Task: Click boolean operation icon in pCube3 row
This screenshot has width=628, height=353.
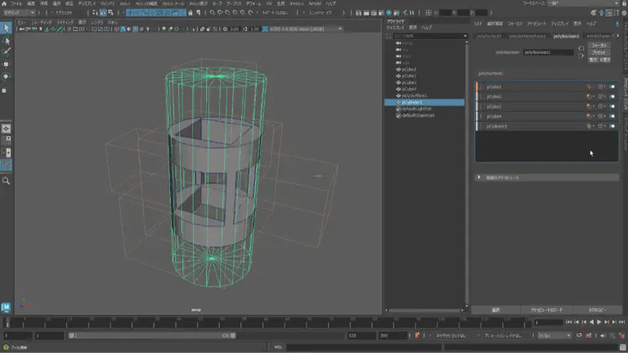Action: pyautogui.click(x=589, y=106)
